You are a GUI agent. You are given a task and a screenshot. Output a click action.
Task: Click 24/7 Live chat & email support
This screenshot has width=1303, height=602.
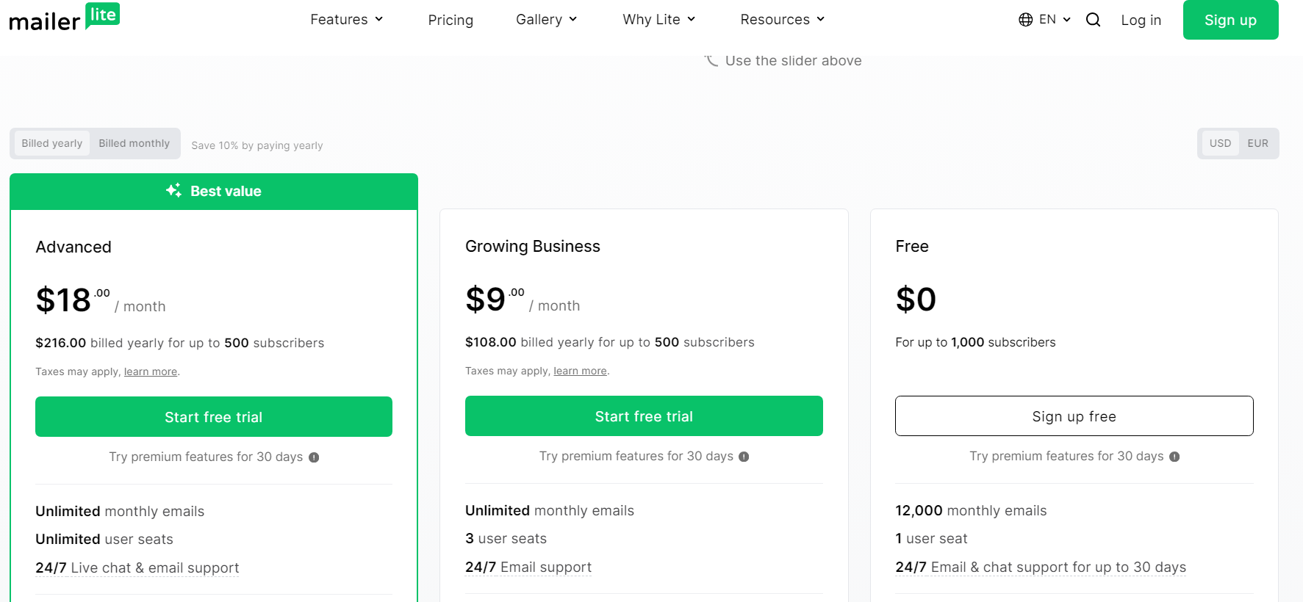[137, 567]
